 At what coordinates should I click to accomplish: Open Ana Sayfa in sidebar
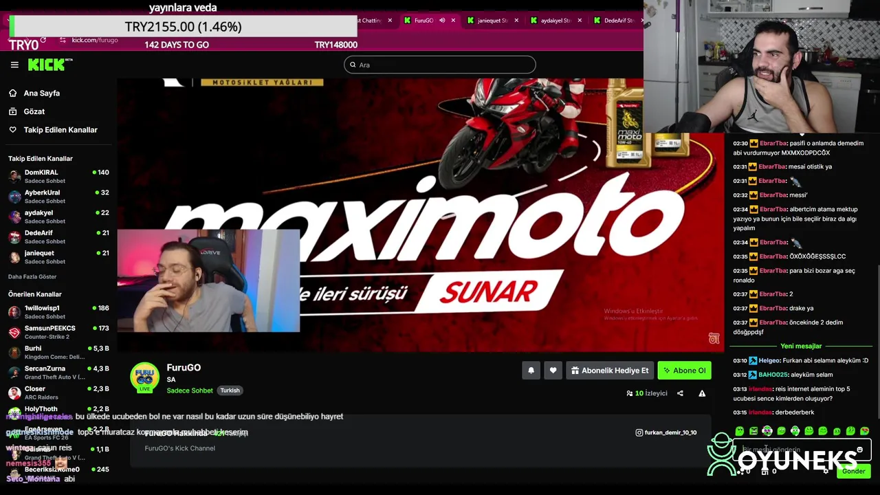(41, 93)
